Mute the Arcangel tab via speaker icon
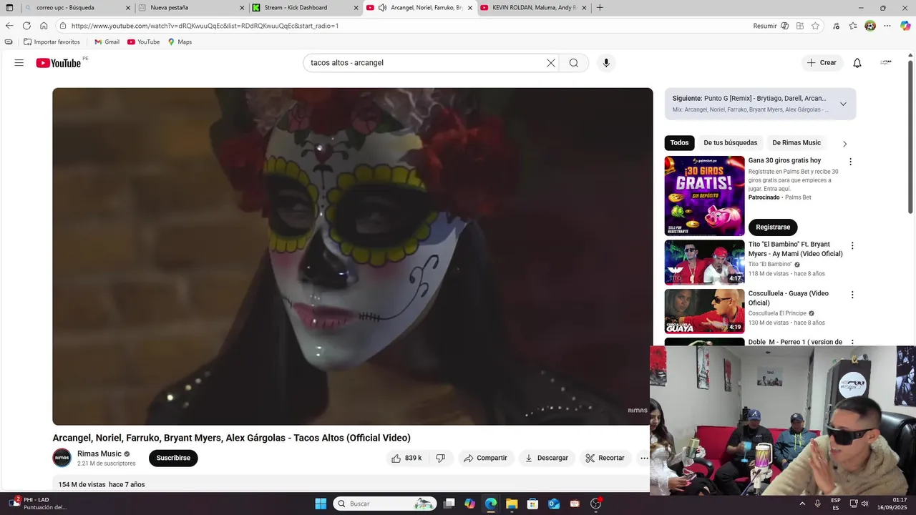This screenshot has height=515, width=916. (x=383, y=8)
